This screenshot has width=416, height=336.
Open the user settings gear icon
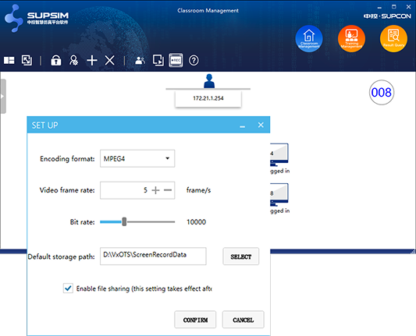pyautogui.click(x=73, y=60)
